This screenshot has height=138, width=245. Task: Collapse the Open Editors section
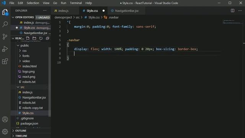tap(13, 17)
